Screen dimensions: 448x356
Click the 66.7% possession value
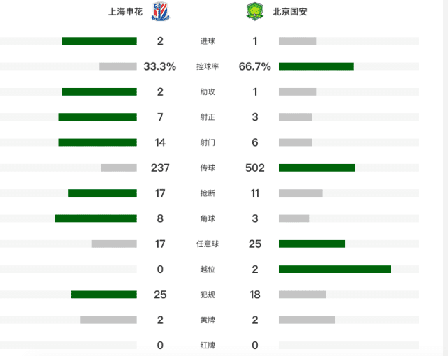254,66
